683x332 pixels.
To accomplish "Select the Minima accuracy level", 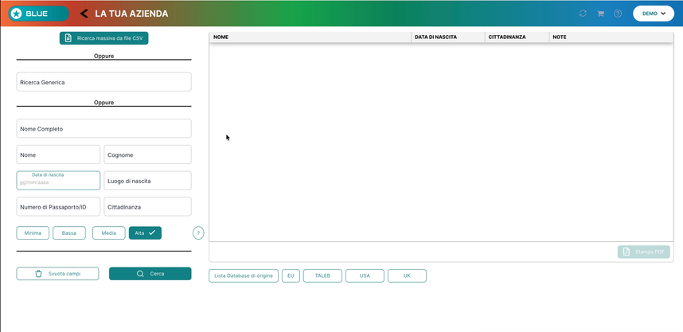I will (x=33, y=233).
